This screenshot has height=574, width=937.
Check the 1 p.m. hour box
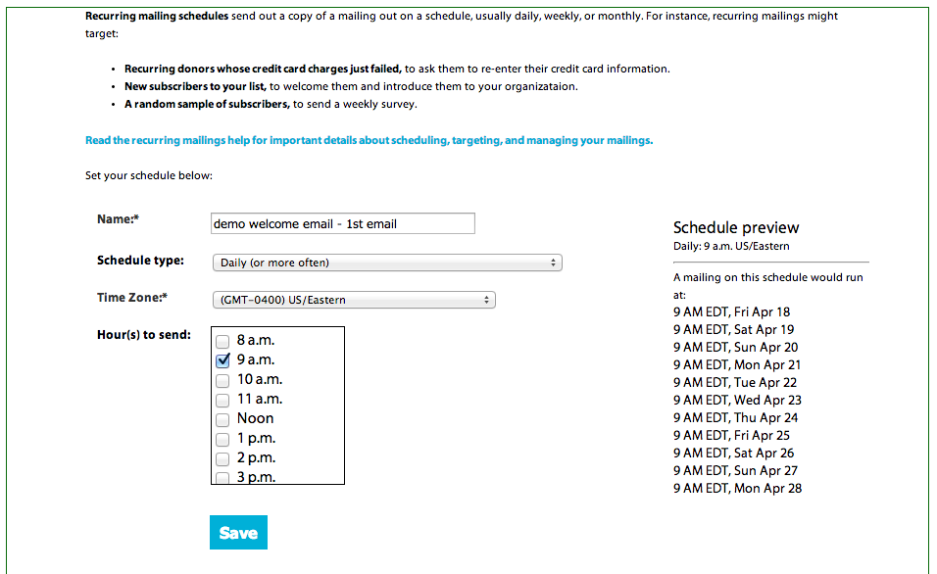[222, 439]
